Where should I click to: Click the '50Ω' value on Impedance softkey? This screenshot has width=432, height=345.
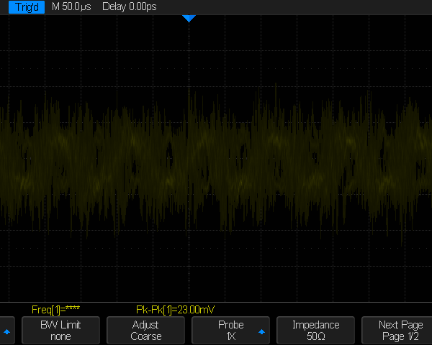coord(315,336)
